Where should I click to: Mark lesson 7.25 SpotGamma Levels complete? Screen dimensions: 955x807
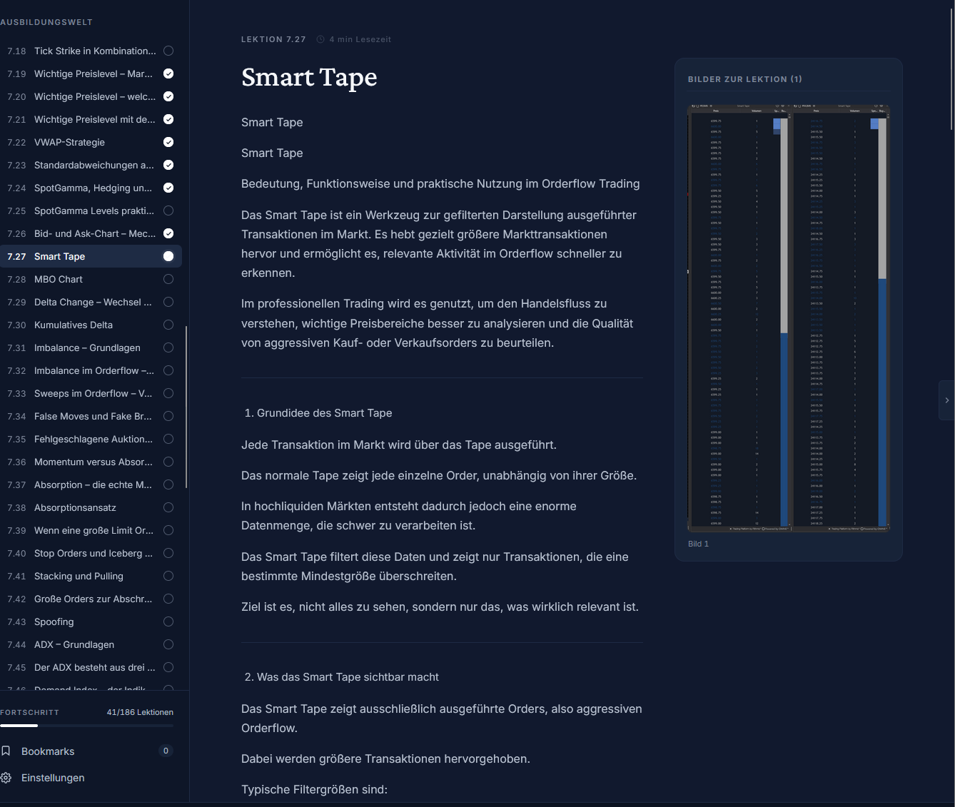pyautogui.click(x=168, y=210)
